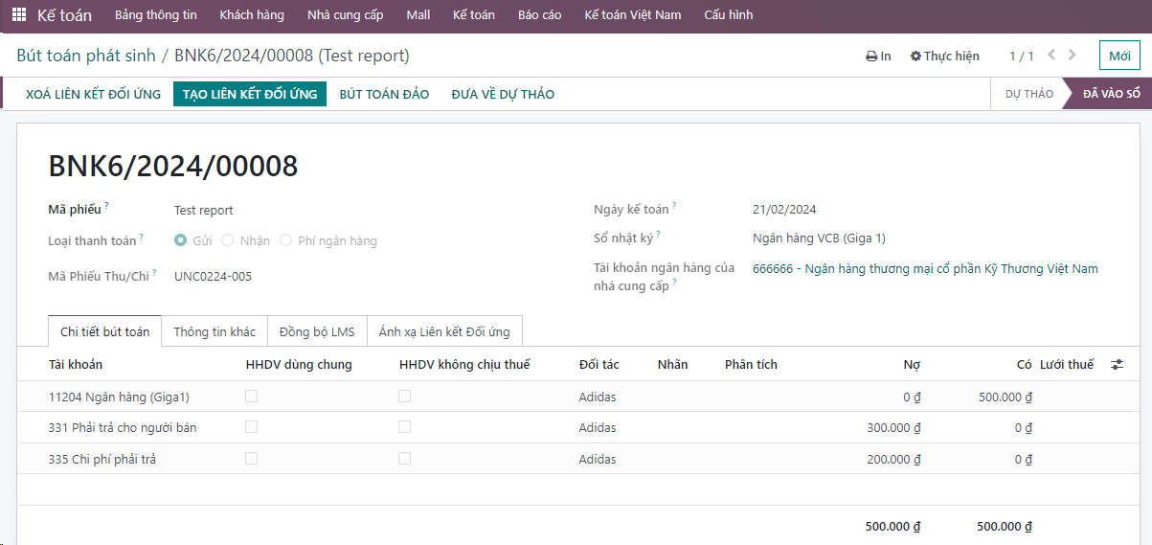This screenshot has width=1152, height=545.
Task: Open the Thực hiện gear menu
Action: [944, 57]
